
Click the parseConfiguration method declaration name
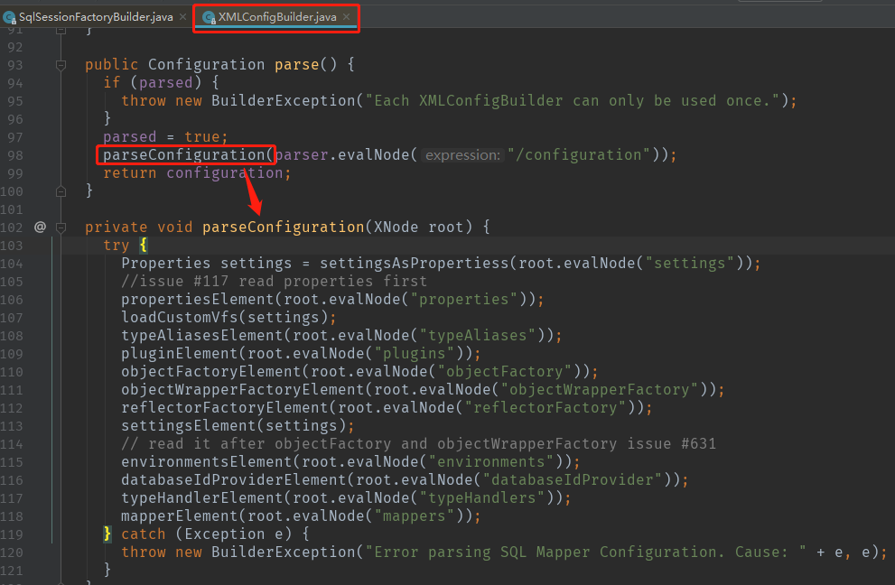pos(283,227)
